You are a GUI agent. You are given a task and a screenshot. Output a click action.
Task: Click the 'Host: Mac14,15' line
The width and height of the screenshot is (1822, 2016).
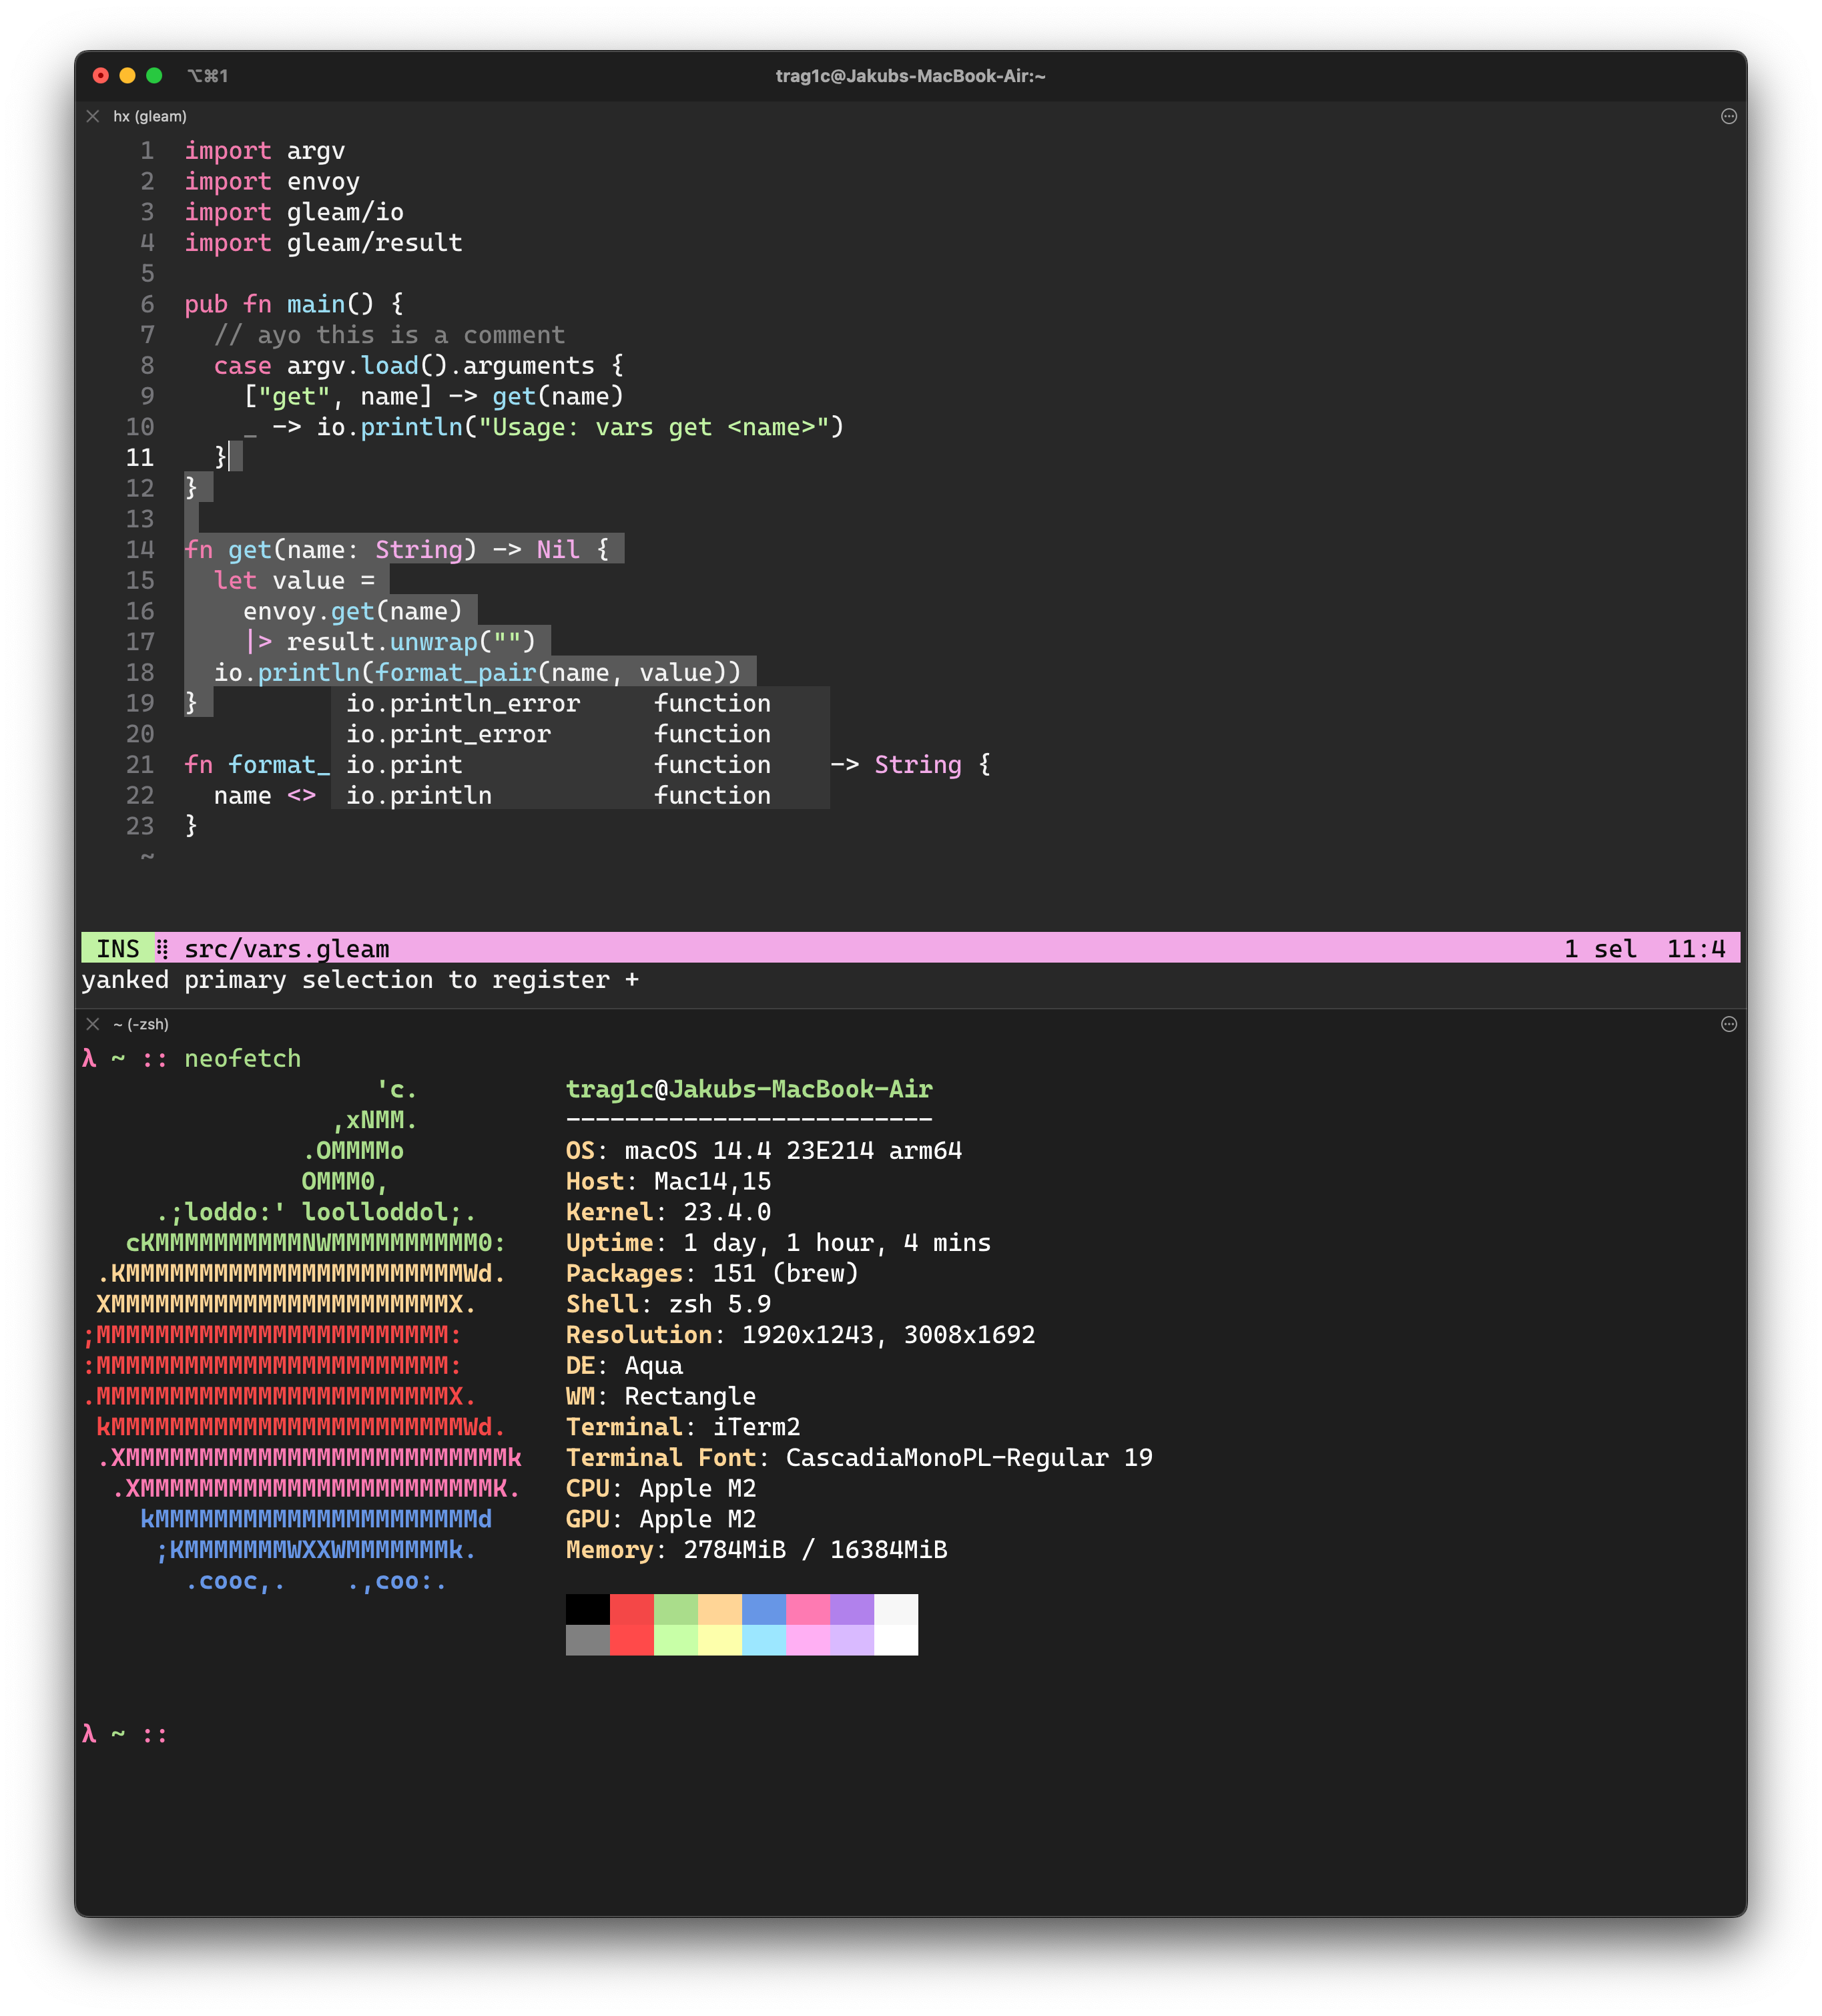(x=668, y=1181)
